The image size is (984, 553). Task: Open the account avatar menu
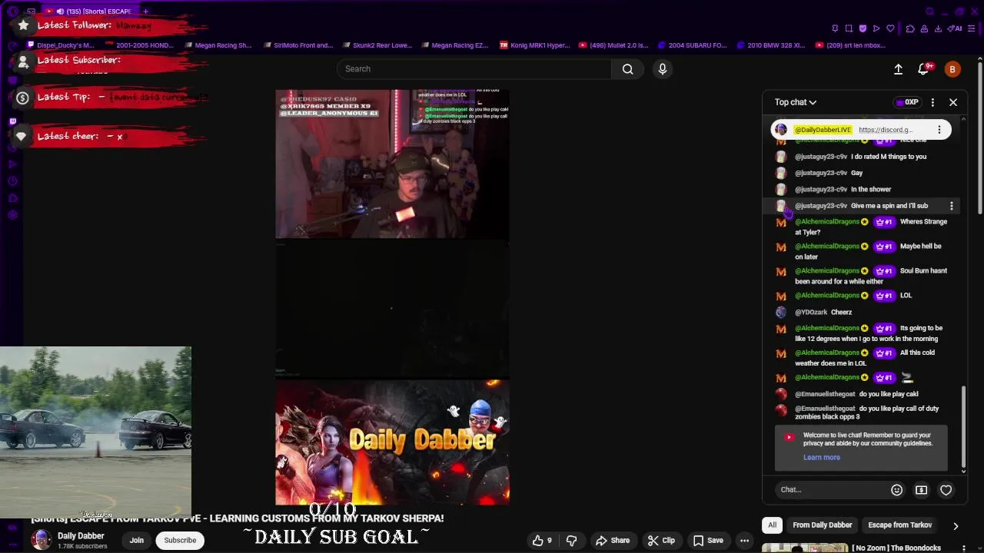pyautogui.click(x=952, y=69)
